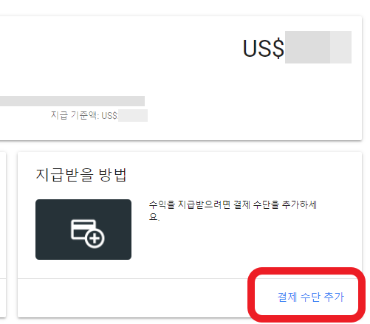Screen dimensions: 370x324
Task: Click the blurred threshold amount value
Action: pos(133,115)
